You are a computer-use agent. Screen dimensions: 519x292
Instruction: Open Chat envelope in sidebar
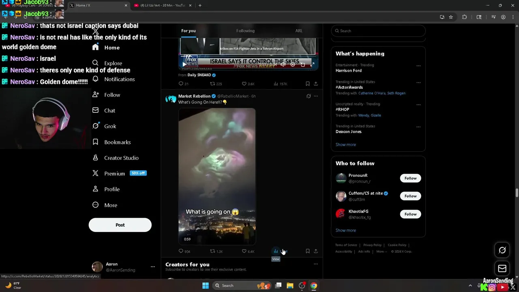point(95,110)
